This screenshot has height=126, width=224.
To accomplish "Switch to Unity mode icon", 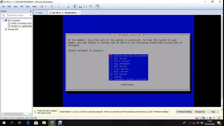I will pyautogui.click(x=90, y=7).
